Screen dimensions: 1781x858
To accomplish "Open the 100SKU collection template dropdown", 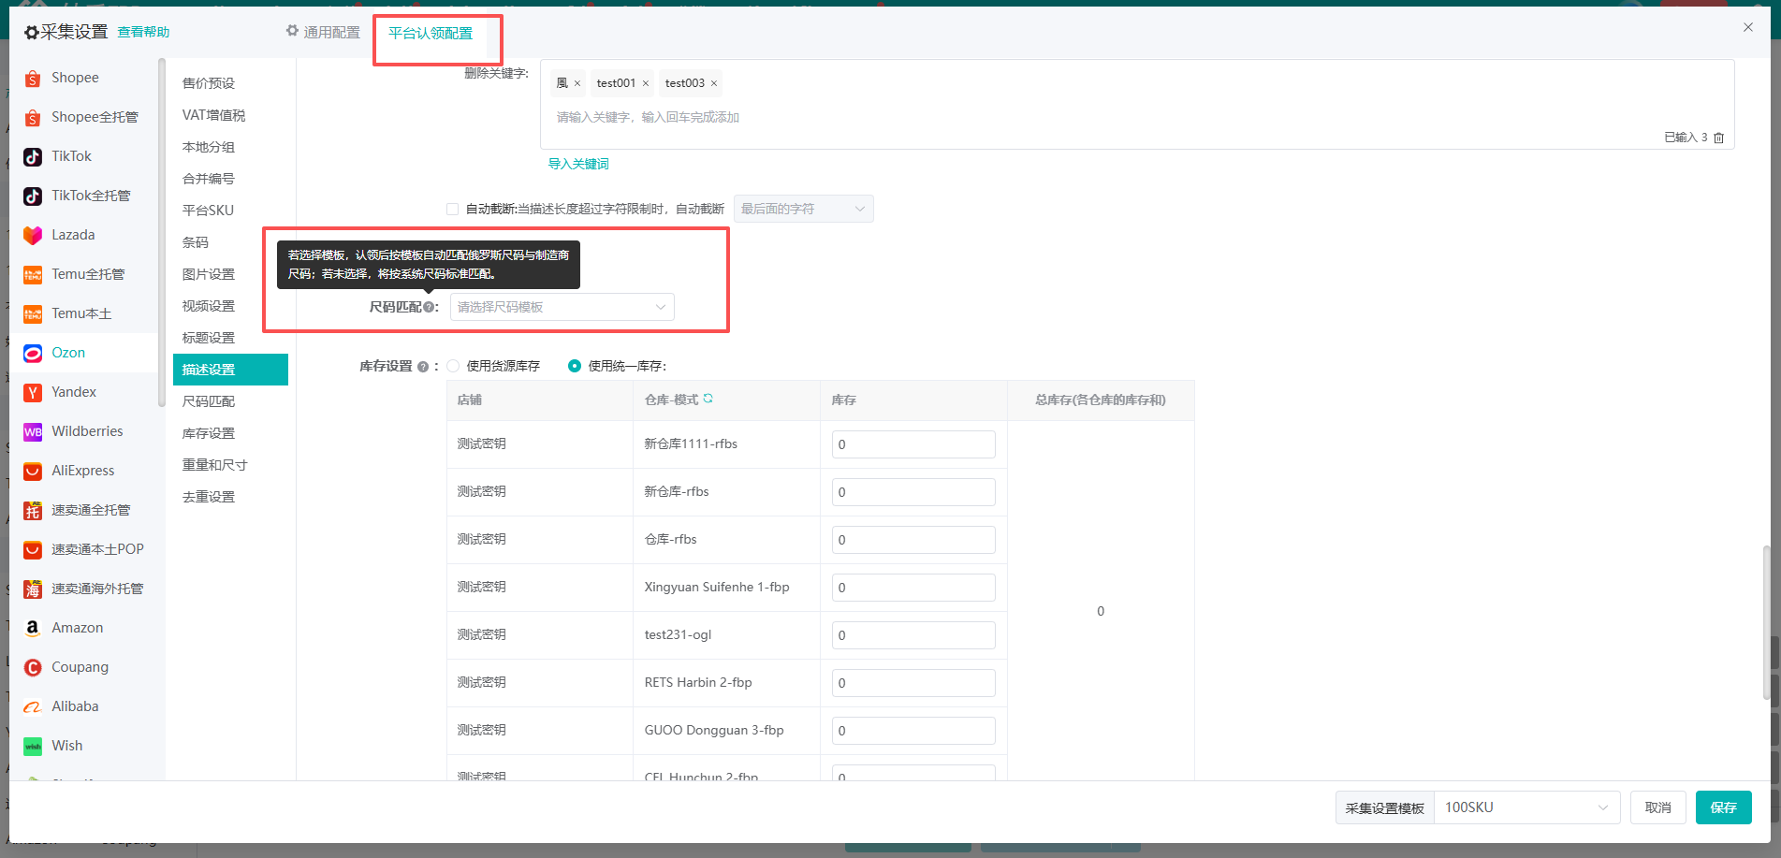I will pyautogui.click(x=1526, y=807).
